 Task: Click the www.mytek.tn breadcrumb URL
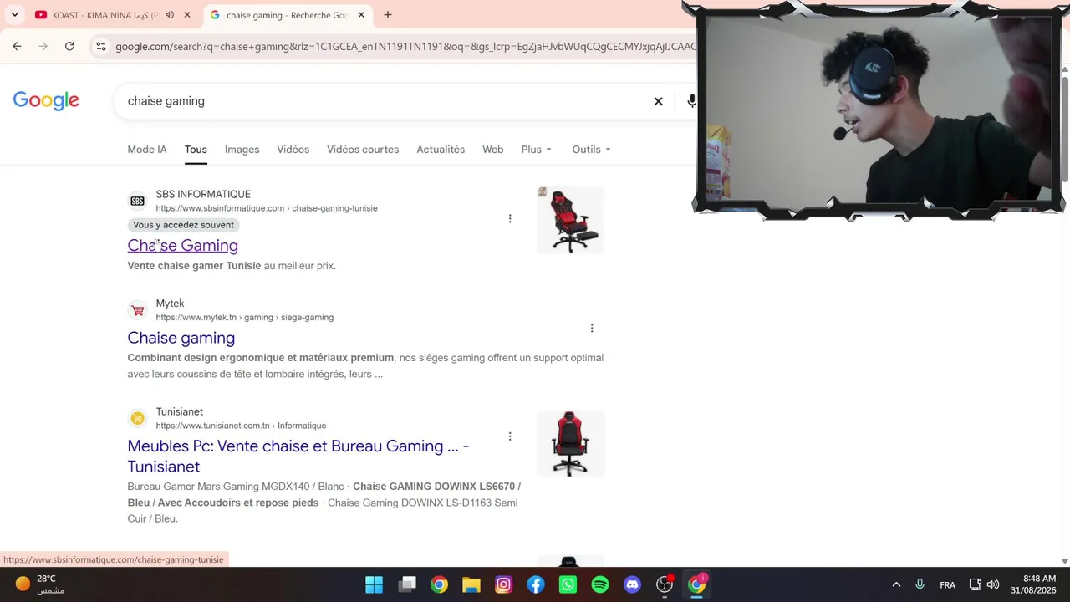coord(244,318)
